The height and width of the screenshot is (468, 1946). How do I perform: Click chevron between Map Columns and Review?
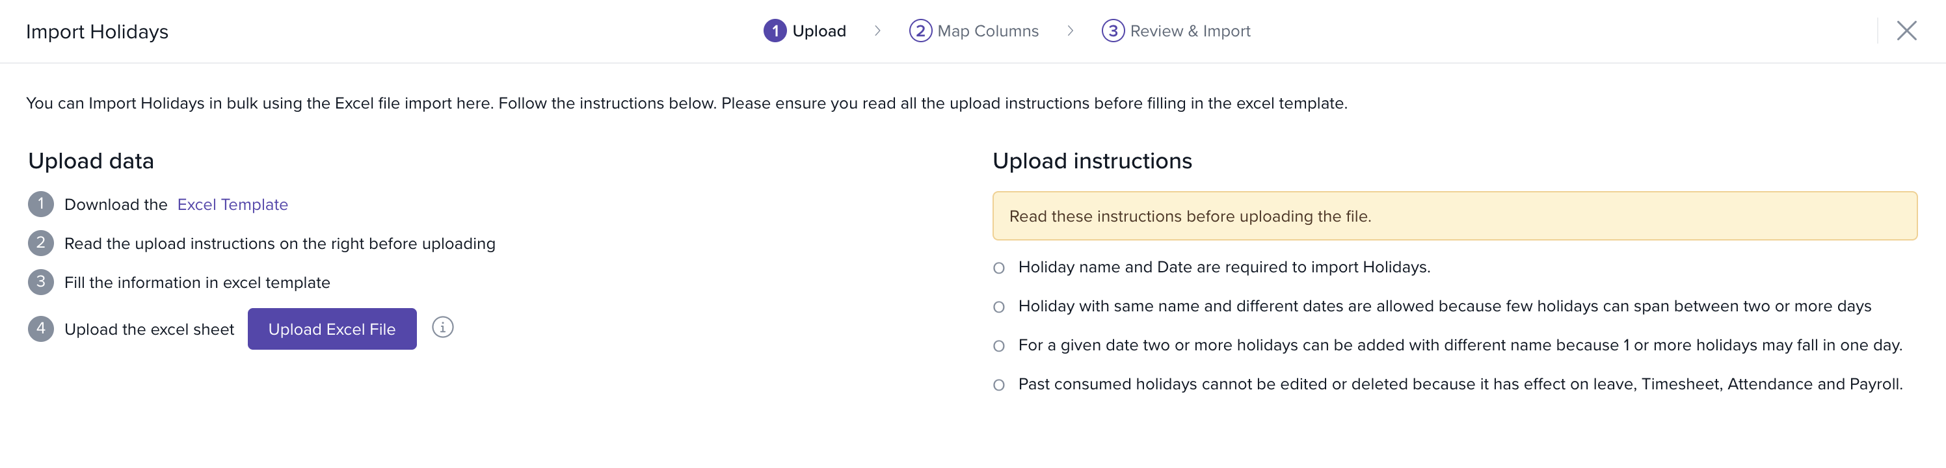[1070, 31]
